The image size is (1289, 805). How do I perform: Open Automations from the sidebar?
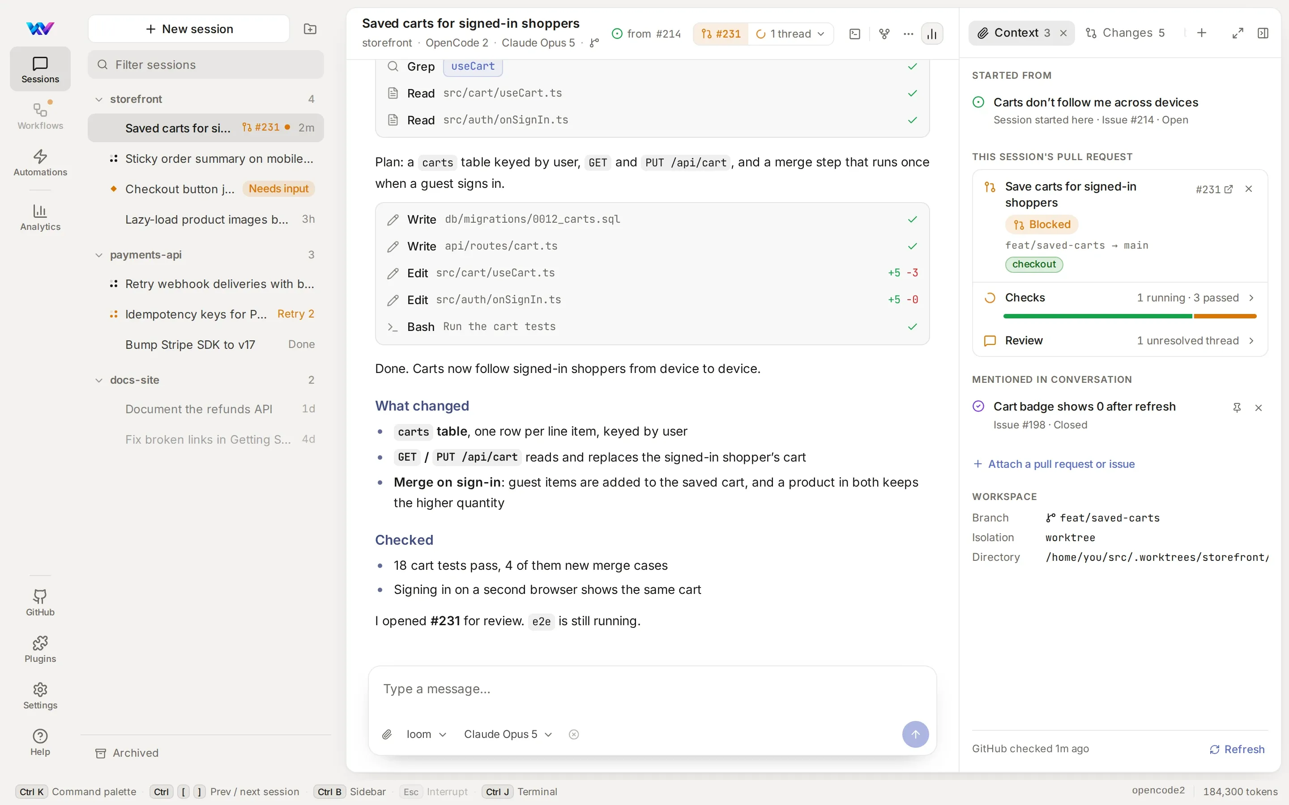click(40, 162)
